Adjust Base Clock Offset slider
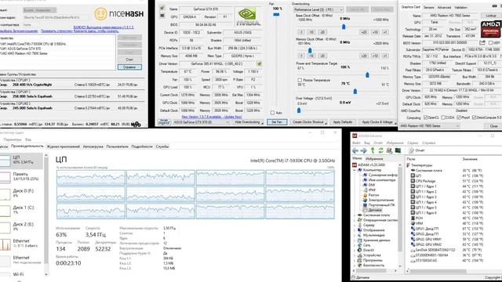Screen dimensions: 502x282 tap(344, 27)
